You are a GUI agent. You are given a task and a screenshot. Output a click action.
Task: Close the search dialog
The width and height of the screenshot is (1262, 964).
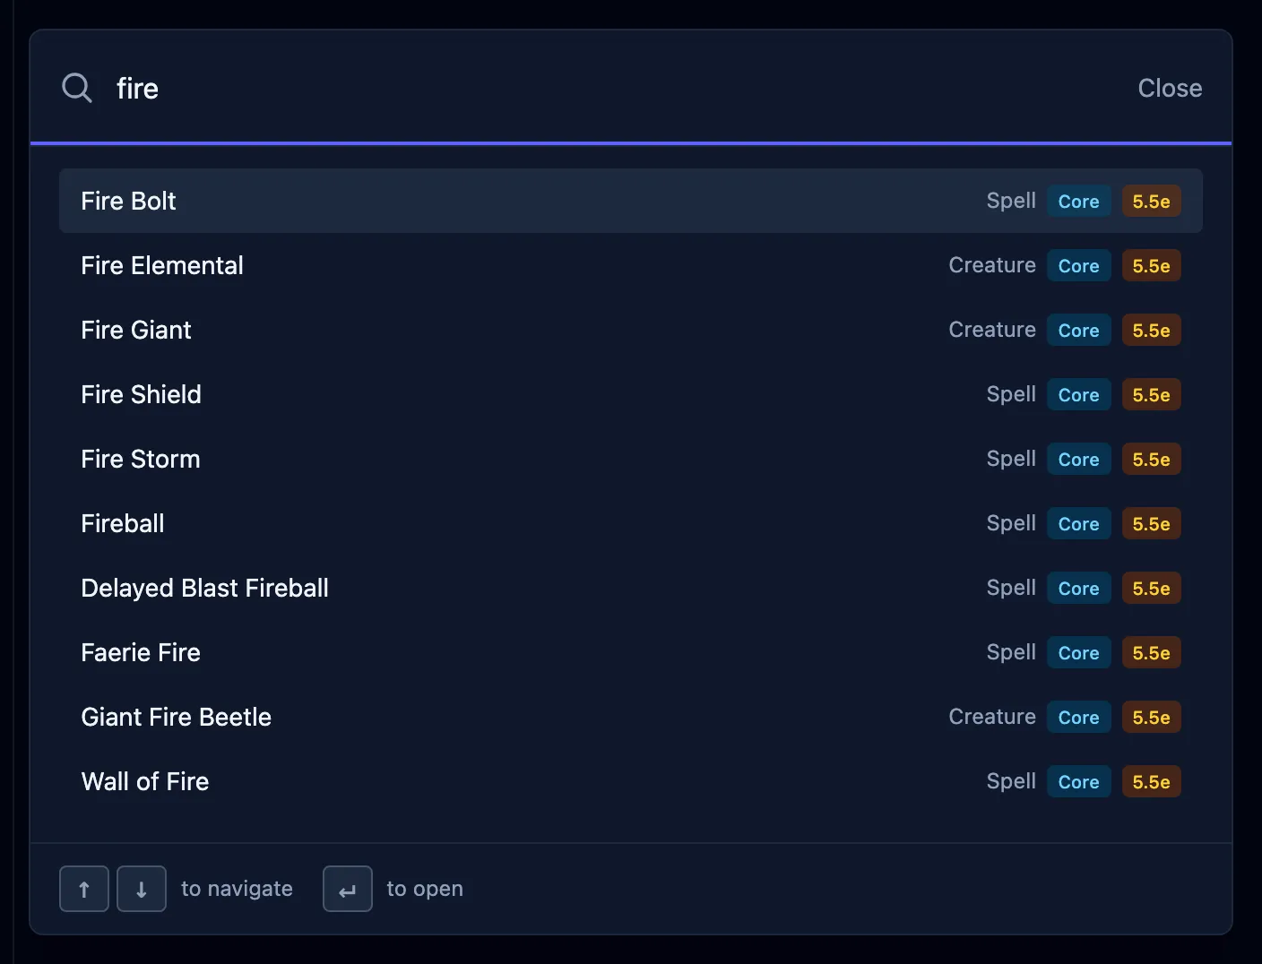(x=1170, y=88)
